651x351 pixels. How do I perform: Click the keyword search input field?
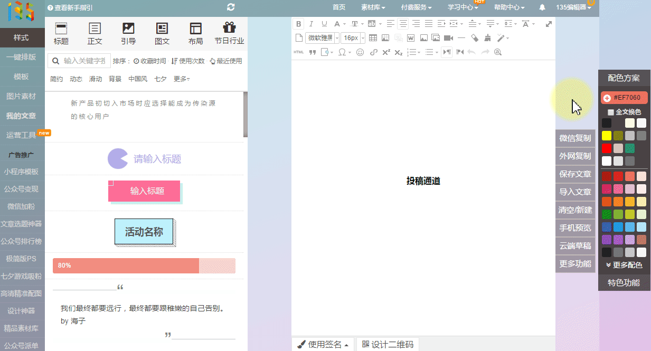tap(83, 61)
